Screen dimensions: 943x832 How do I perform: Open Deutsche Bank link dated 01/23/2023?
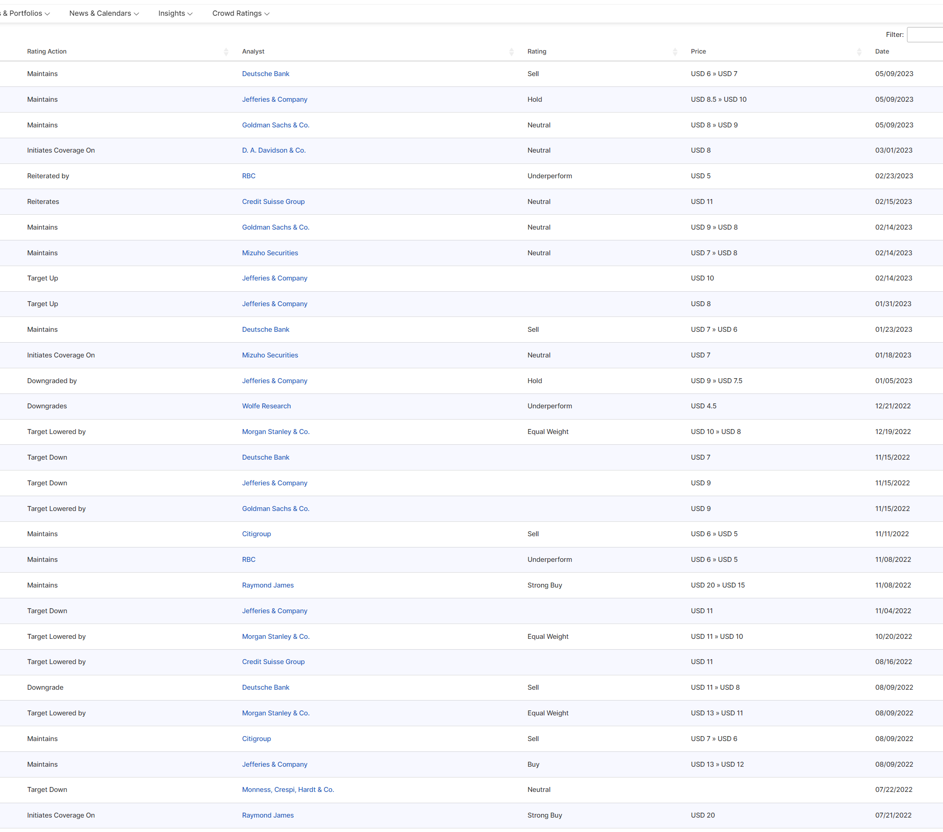[265, 330]
